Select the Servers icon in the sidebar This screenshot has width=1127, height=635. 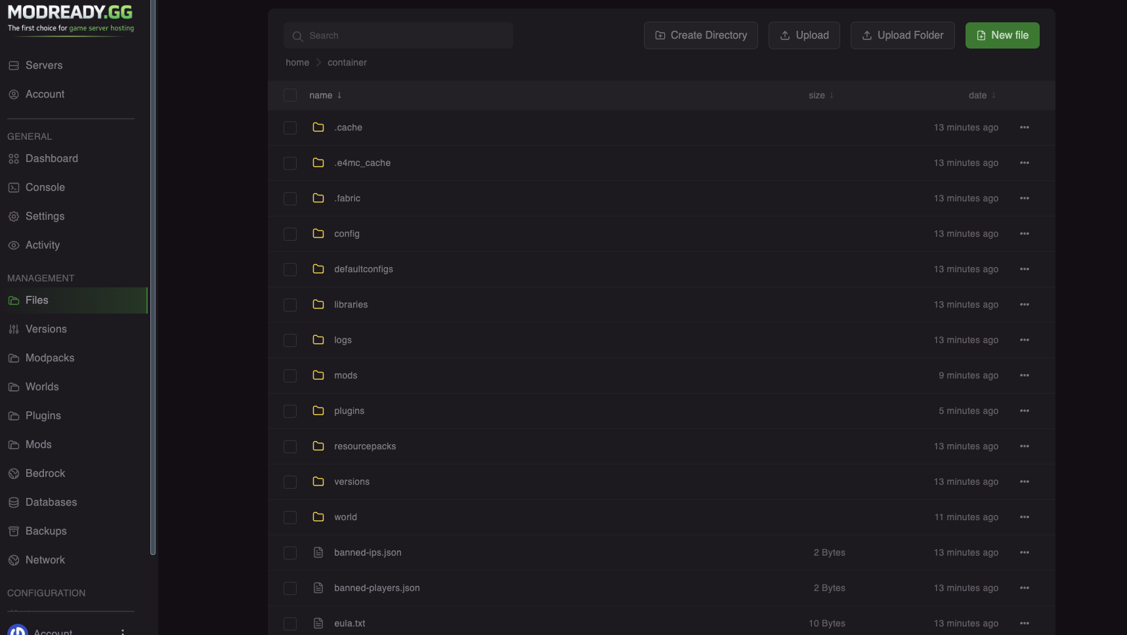(13, 65)
